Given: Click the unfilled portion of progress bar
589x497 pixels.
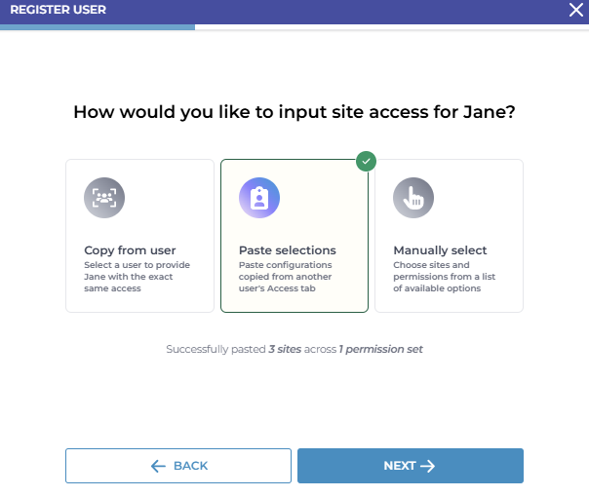Looking at the screenshot, I should point(390,27).
